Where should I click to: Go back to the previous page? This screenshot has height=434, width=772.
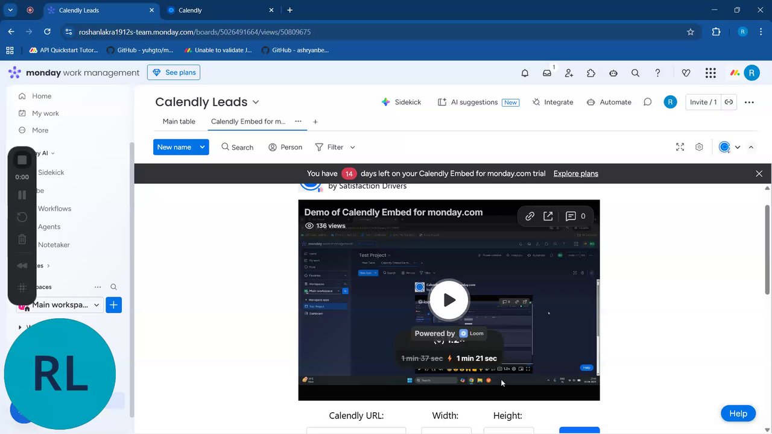click(x=11, y=32)
